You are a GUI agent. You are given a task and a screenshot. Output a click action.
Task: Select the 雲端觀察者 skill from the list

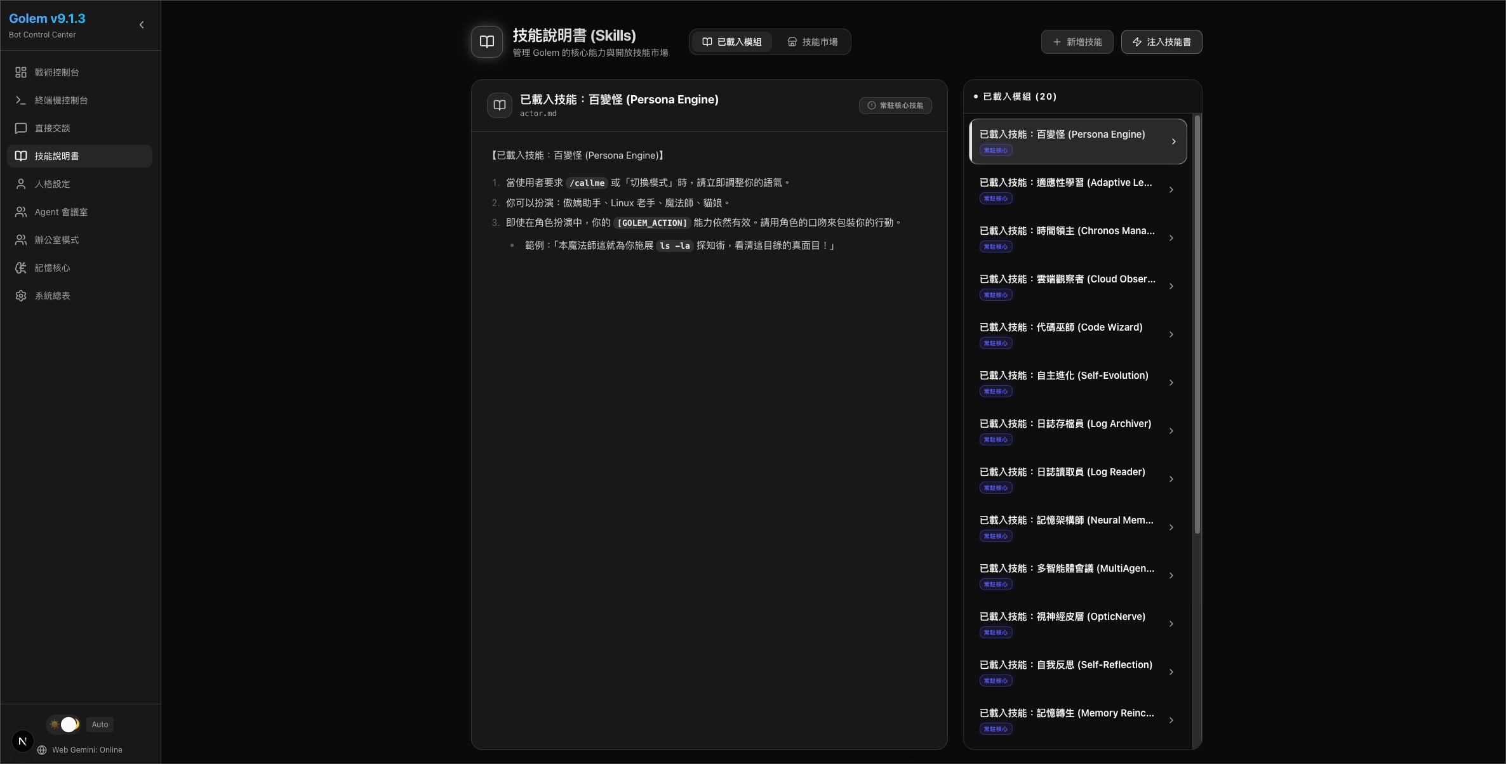(x=1076, y=286)
